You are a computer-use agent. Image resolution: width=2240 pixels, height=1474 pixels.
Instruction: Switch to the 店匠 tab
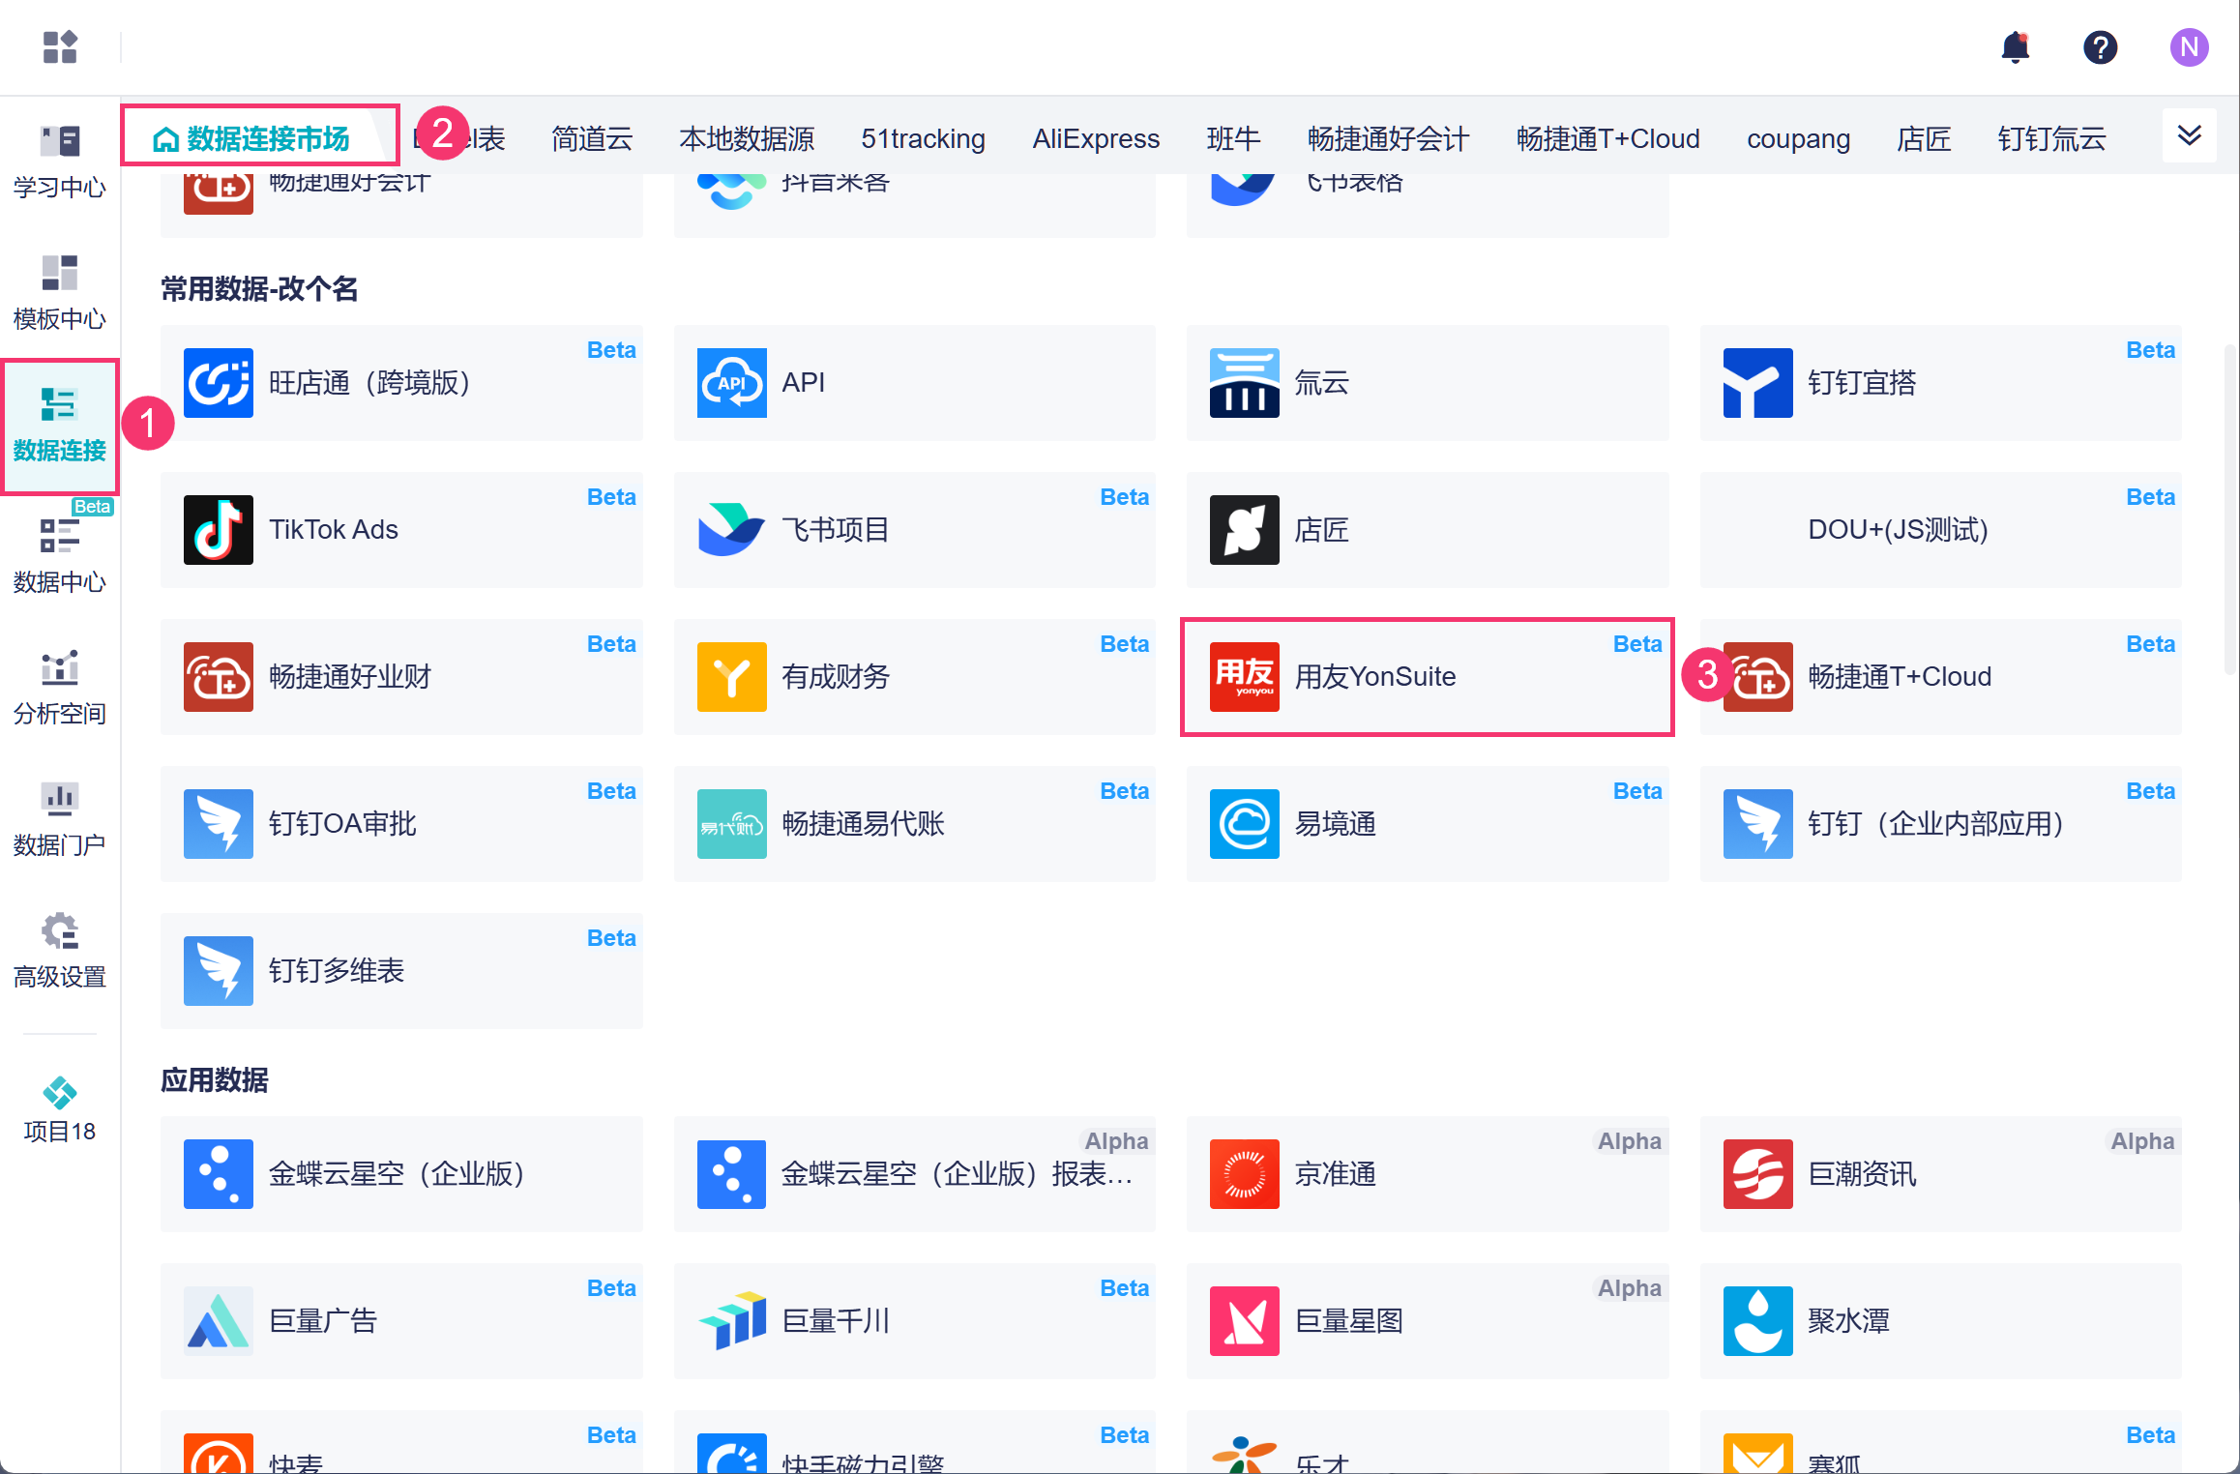point(1924,138)
